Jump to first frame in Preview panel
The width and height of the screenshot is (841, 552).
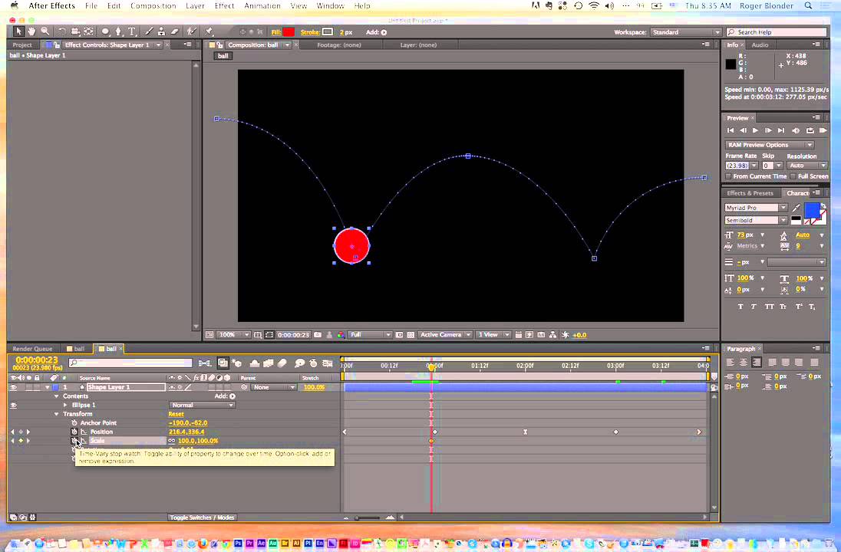tap(730, 130)
